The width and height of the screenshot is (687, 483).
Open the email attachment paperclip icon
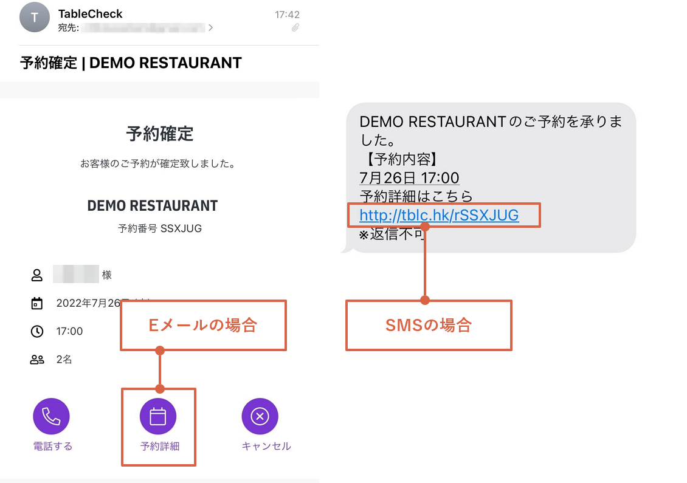click(295, 28)
